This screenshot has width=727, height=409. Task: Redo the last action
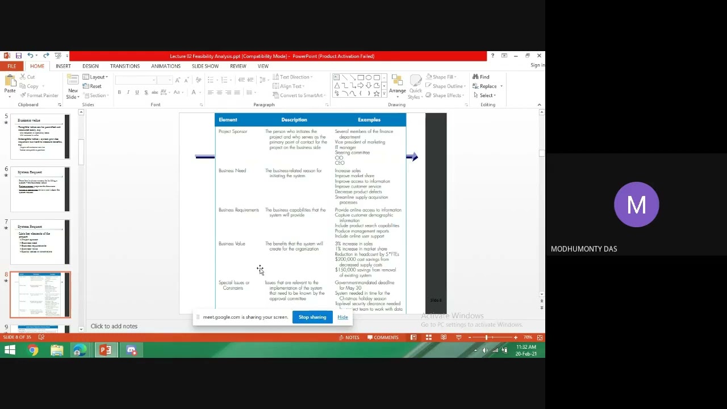click(x=46, y=56)
